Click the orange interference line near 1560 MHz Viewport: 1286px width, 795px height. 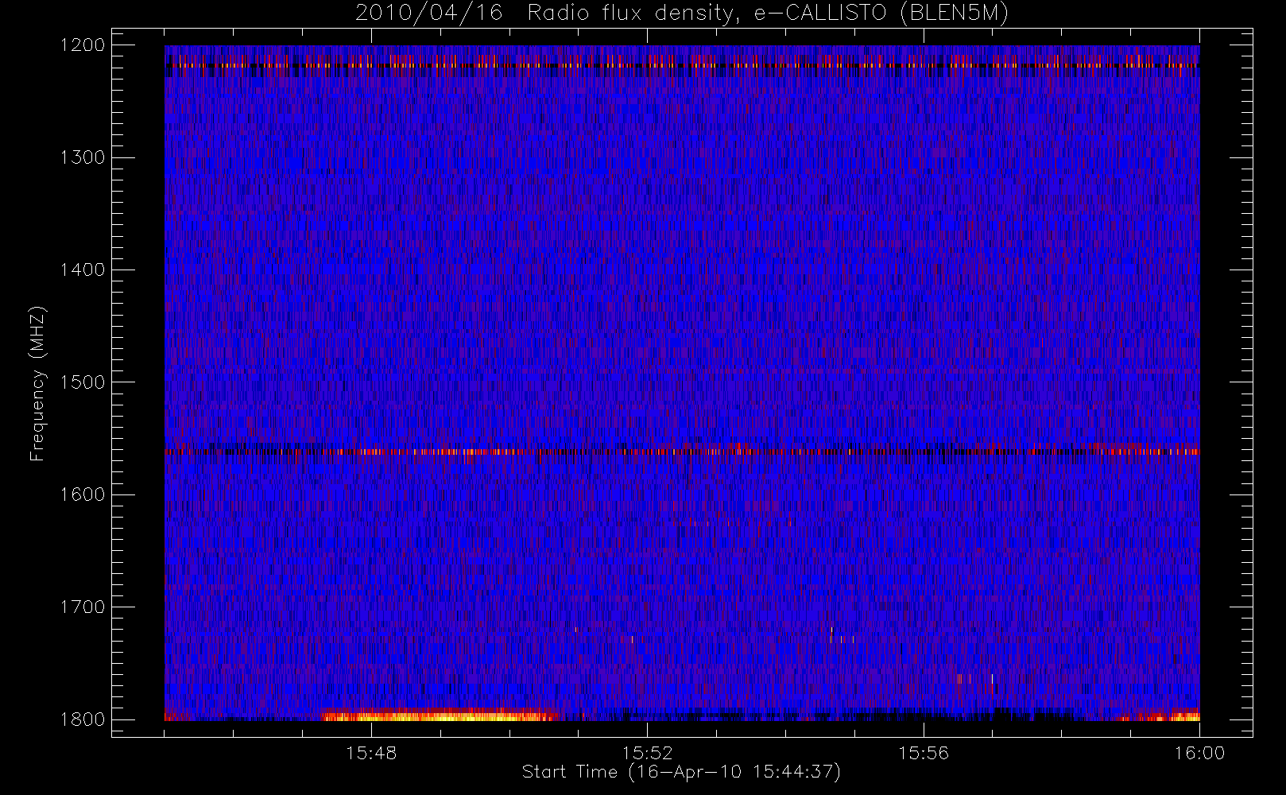point(682,452)
